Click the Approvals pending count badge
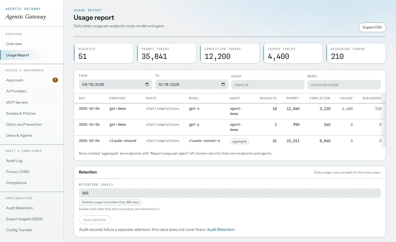 coord(55,80)
